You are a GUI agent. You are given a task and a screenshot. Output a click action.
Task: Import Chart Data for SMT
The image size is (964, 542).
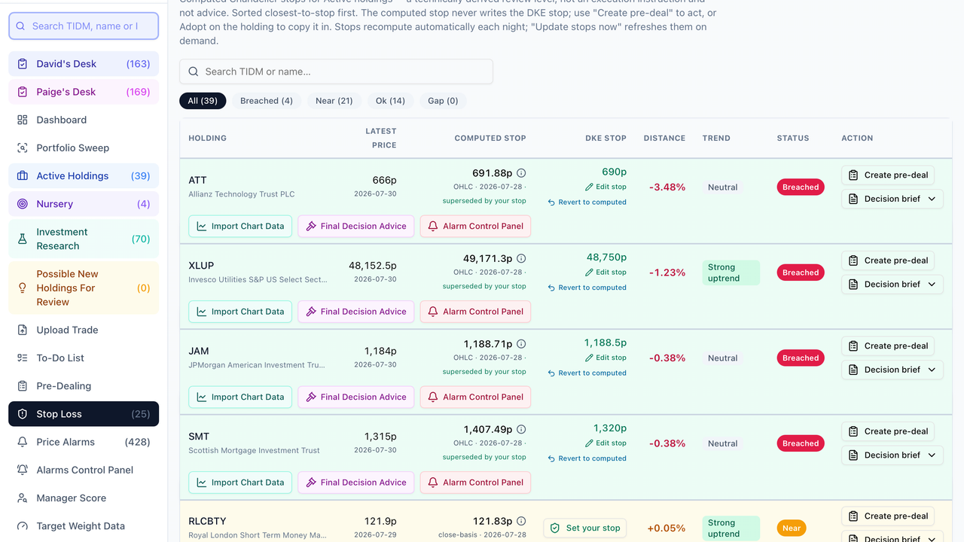pos(240,483)
